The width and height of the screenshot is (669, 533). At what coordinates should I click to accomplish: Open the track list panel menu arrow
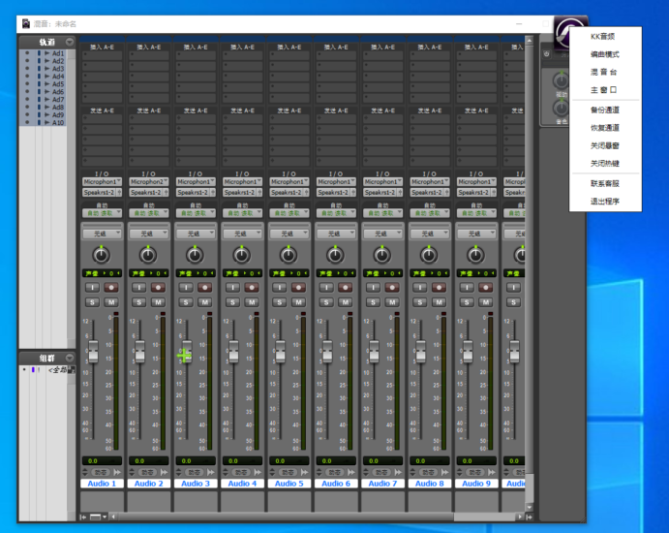70,42
